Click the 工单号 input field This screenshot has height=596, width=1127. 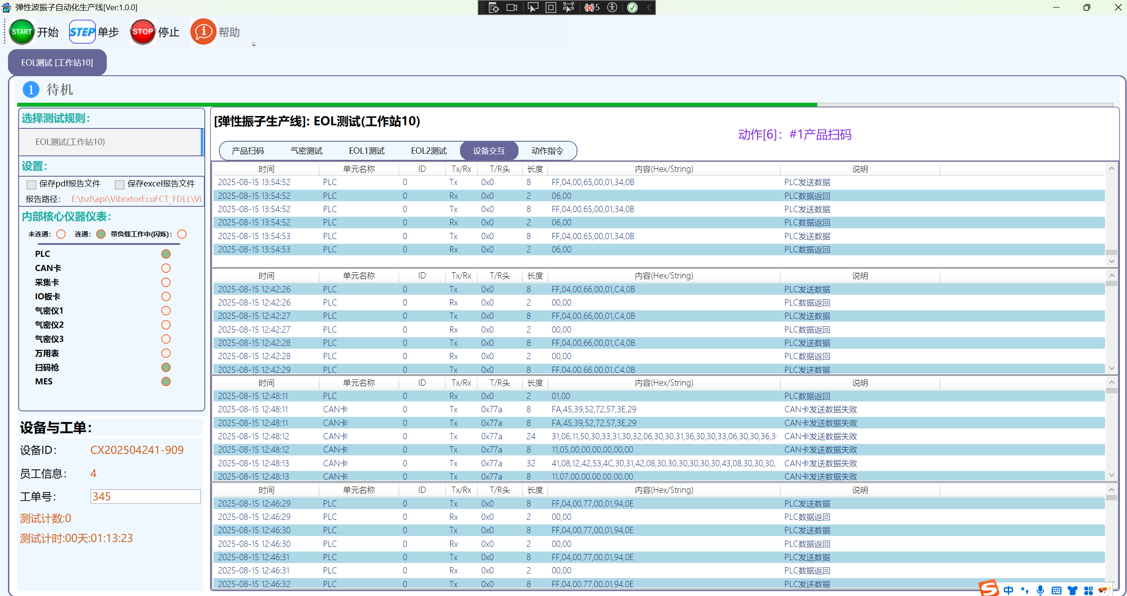point(145,496)
